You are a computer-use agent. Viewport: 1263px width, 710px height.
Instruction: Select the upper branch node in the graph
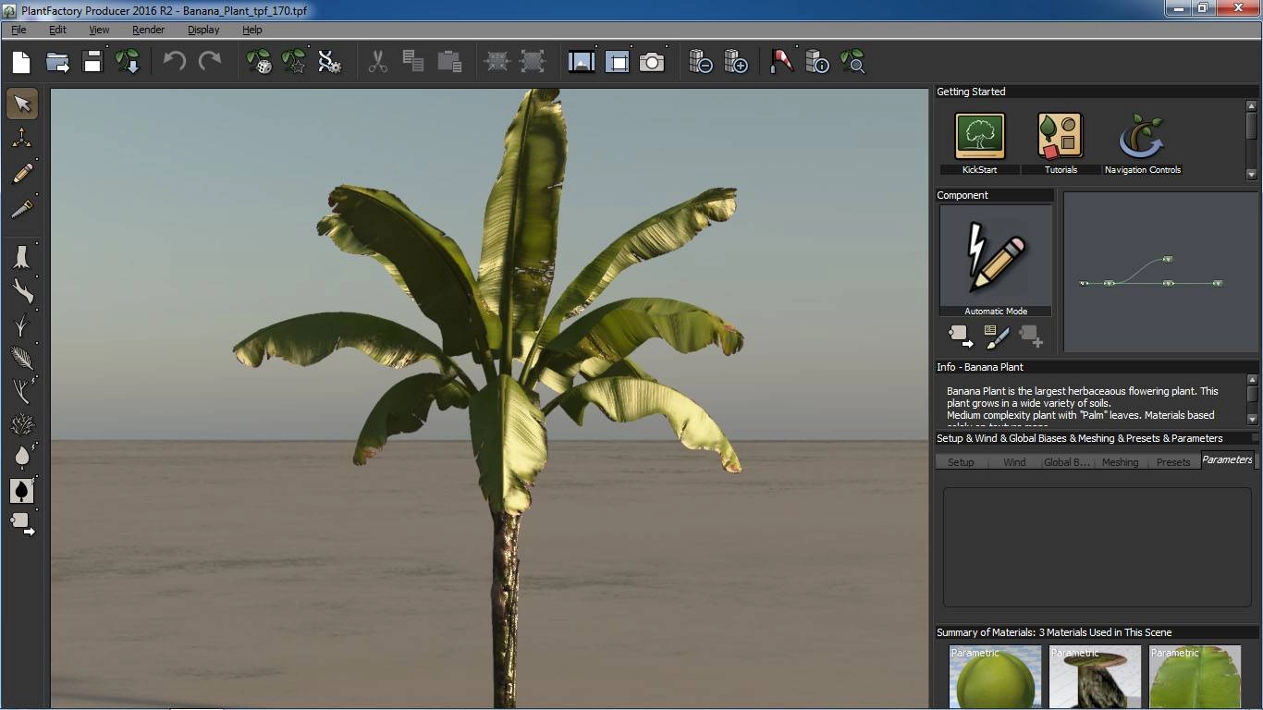1168,259
